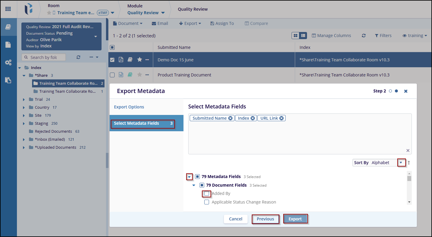Star the Product Training Document row
The width and height of the screenshot is (432, 237).
[140, 75]
